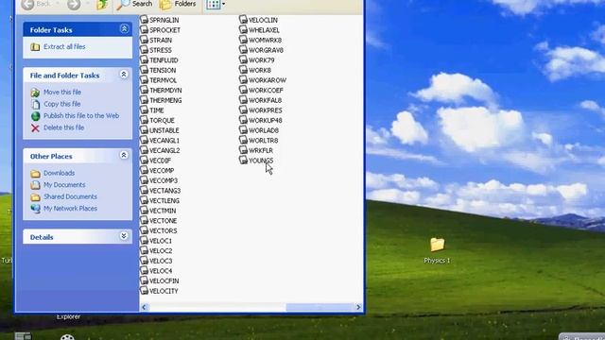Click the VECTANG3 file name
This screenshot has height=340, width=605.
click(164, 191)
